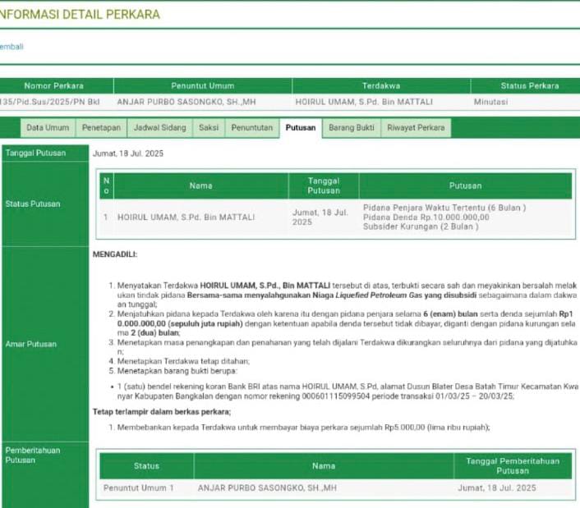
Task: Click the MENGADILI heading text
Action: (115, 255)
